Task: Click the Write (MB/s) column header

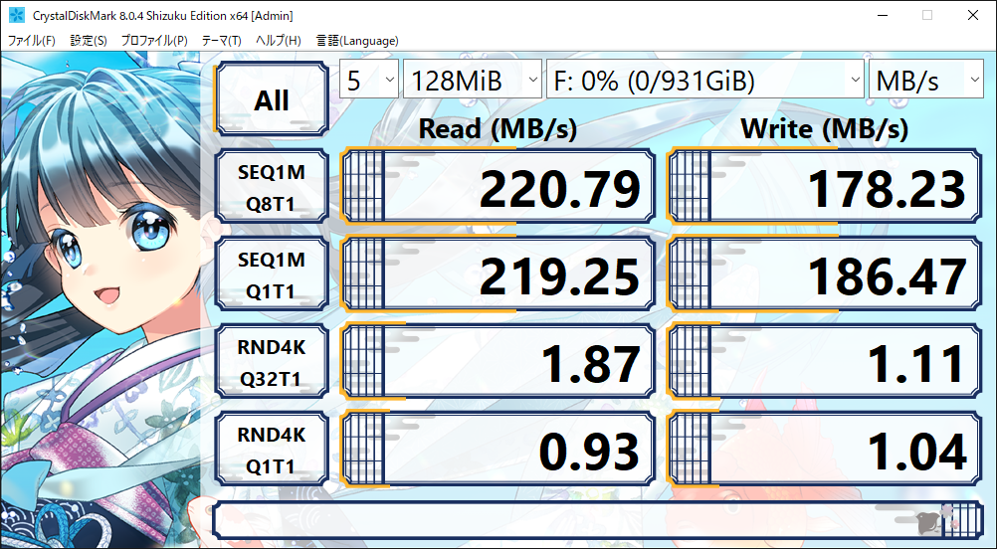Action: [825, 129]
